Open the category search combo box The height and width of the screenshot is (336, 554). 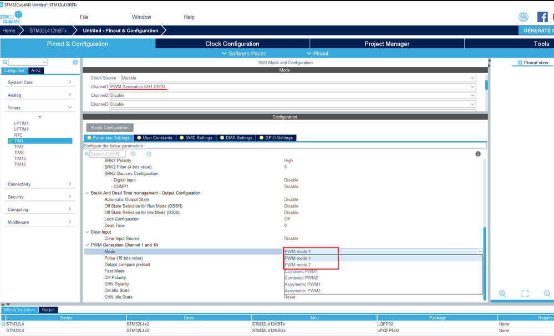pos(28,62)
